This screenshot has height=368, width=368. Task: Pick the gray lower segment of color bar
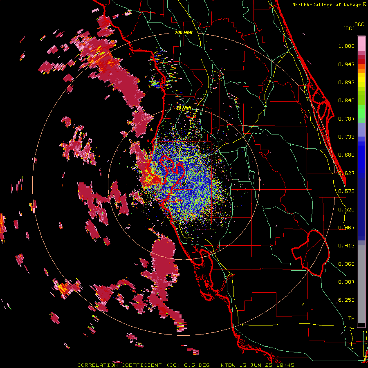click(361, 284)
